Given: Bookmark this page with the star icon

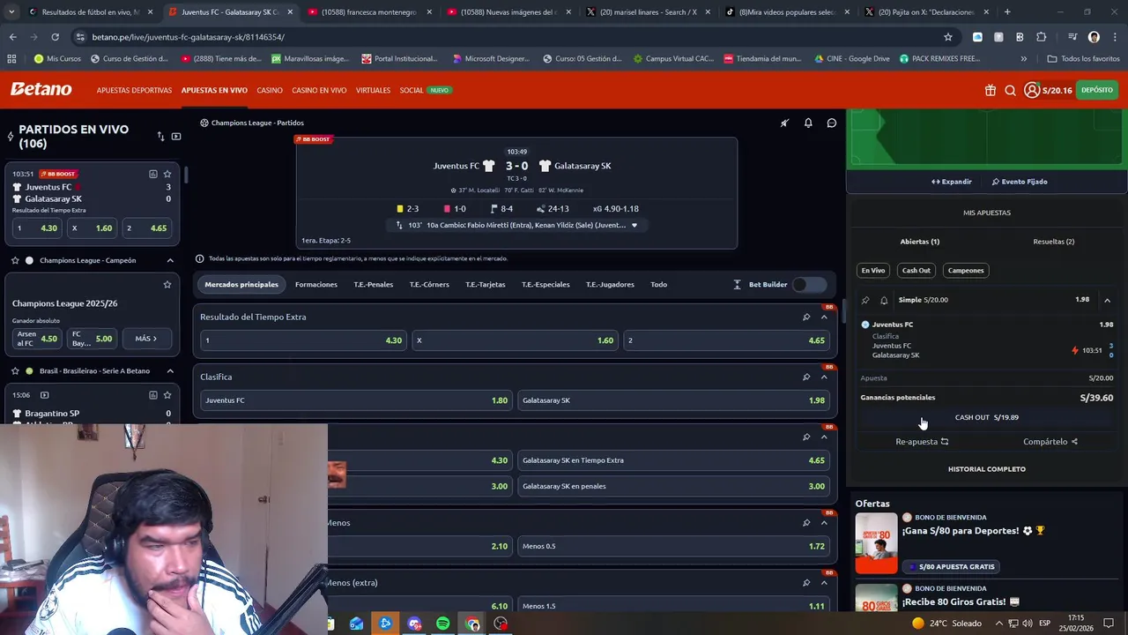Looking at the screenshot, I should (x=948, y=37).
